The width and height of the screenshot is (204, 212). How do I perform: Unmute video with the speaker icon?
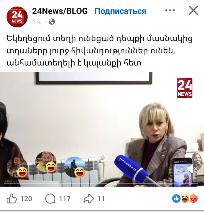[192, 169]
